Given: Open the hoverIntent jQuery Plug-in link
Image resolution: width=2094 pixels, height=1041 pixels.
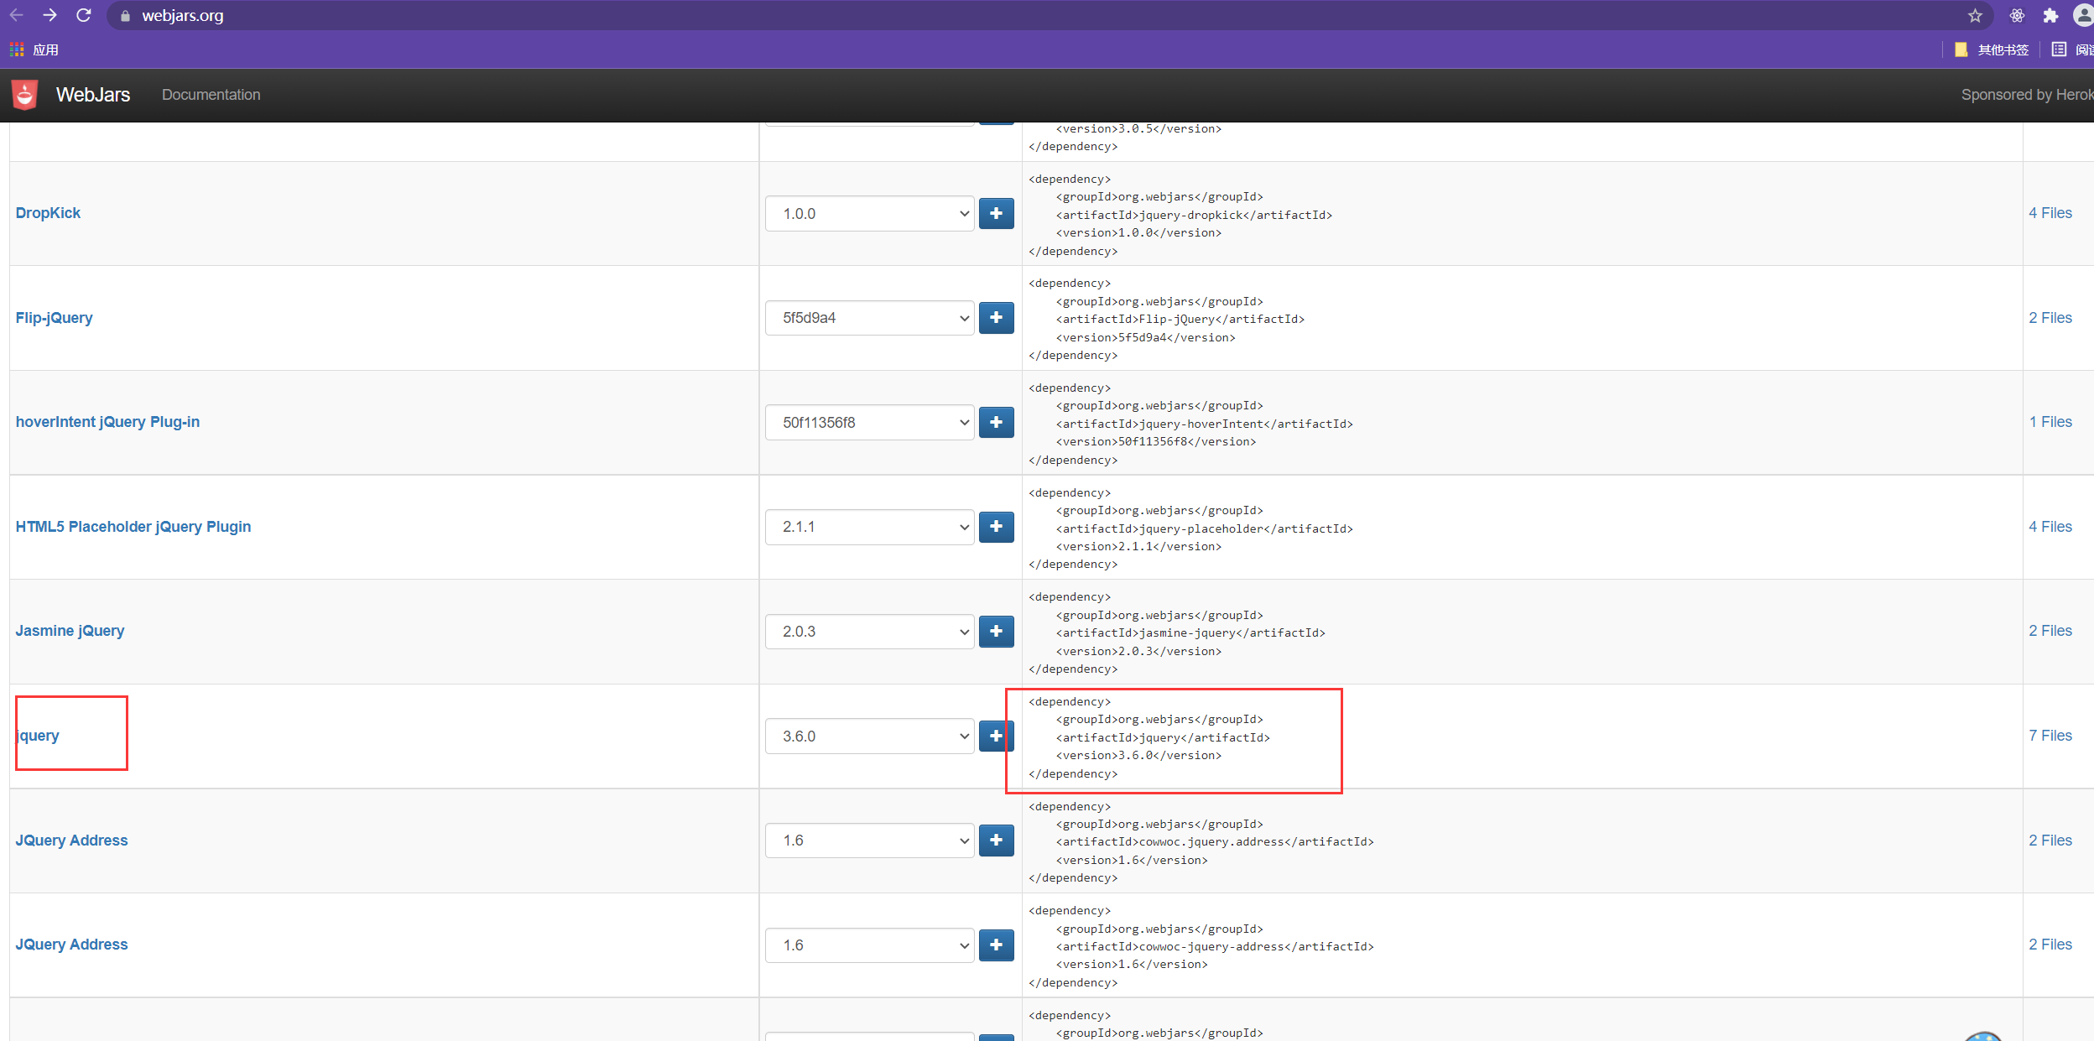Looking at the screenshot, I should (107, 422).
